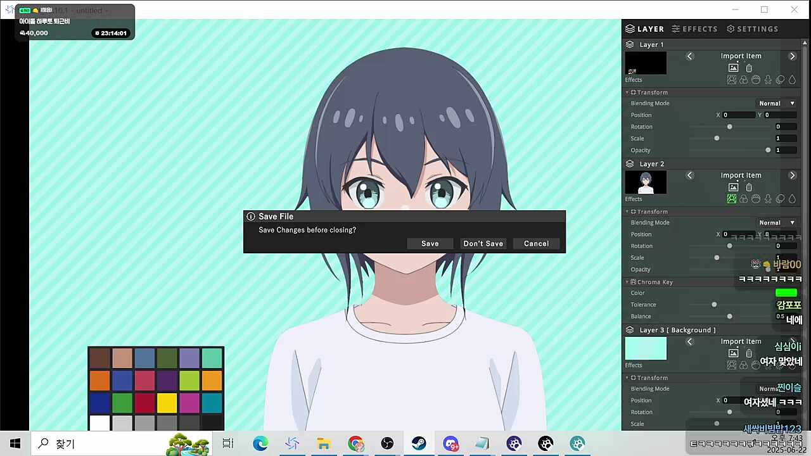Toggle Layer 1 droplet effect icon
Viewport: 811px width, 456px height.
point(792,80)
